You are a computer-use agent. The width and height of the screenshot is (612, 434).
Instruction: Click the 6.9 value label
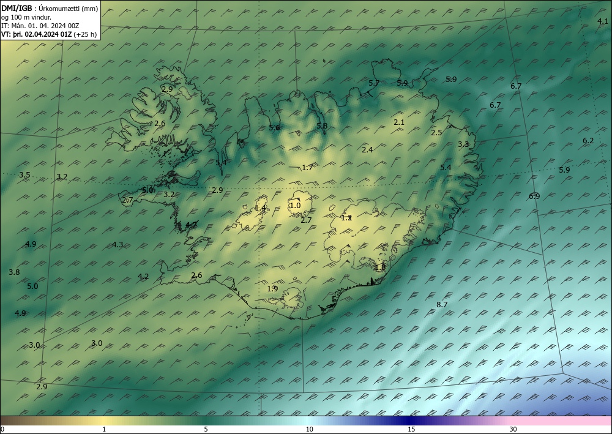(534, 196)
